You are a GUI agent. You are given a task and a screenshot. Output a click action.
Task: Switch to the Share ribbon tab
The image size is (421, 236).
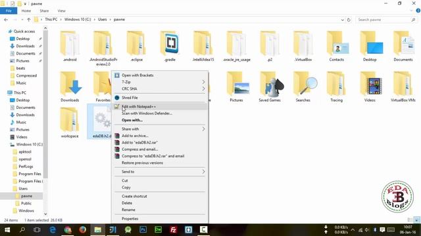click(x=44, y=10)
